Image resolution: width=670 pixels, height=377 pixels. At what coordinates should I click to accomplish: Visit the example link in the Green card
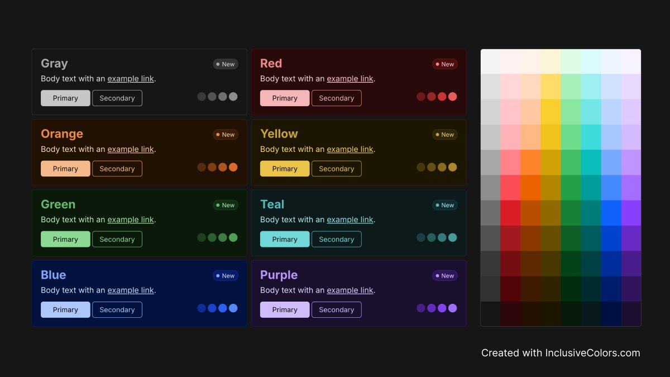[131, 219]
